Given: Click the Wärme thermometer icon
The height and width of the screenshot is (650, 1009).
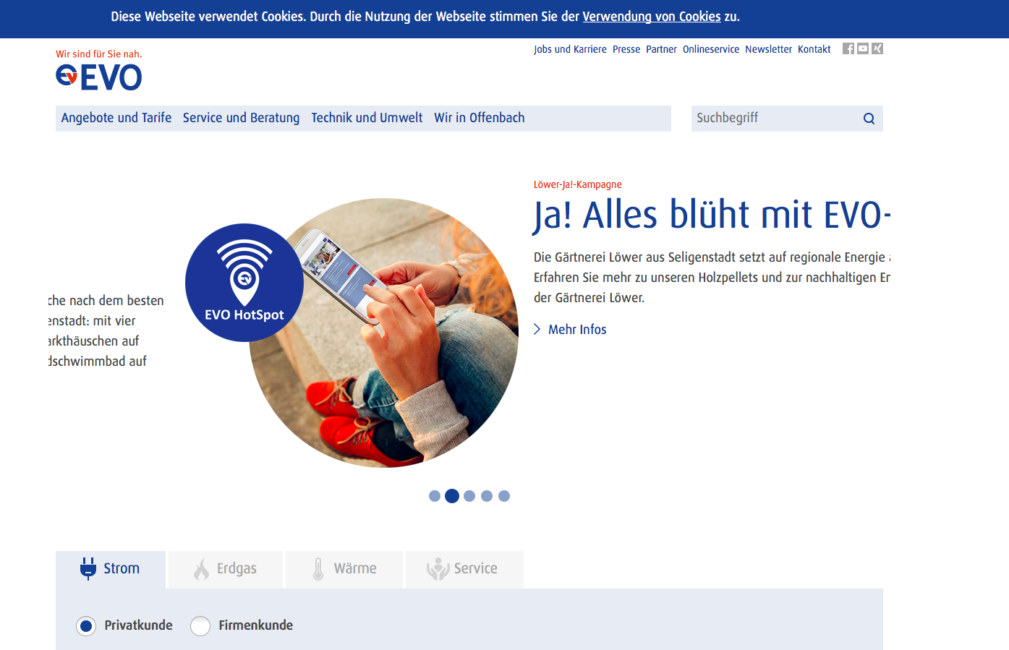Looking at the screenshot, I should (x=318, y=568).
